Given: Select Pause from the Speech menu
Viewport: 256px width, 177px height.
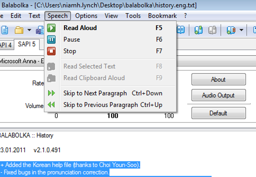Looking at the screenshot, I should point(110,39).
